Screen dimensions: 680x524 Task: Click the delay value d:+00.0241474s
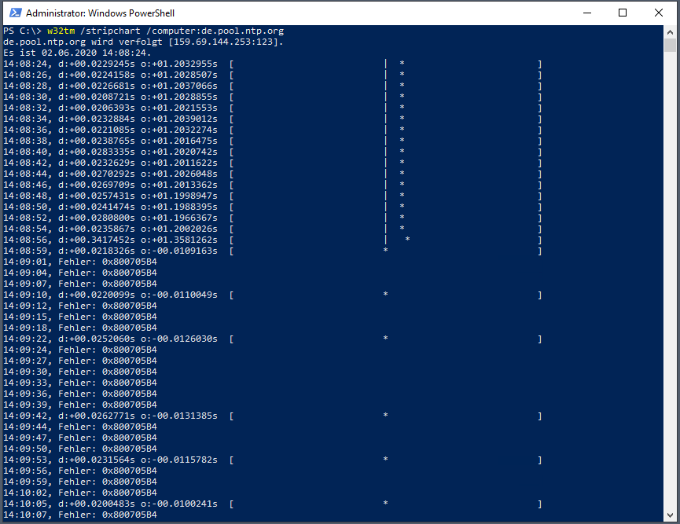point(96,207)
